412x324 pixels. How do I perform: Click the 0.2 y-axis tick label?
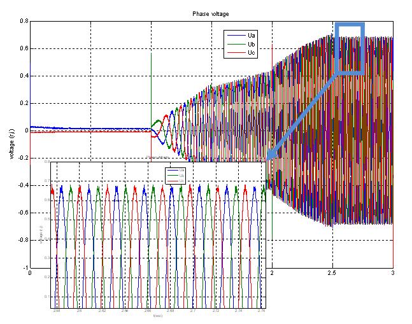tap(24, 103)
